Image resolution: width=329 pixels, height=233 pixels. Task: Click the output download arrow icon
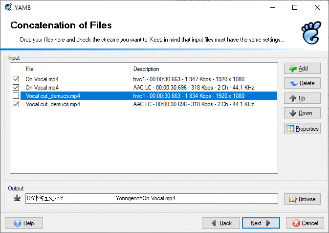pyautogui.click(x=17, y=198)
